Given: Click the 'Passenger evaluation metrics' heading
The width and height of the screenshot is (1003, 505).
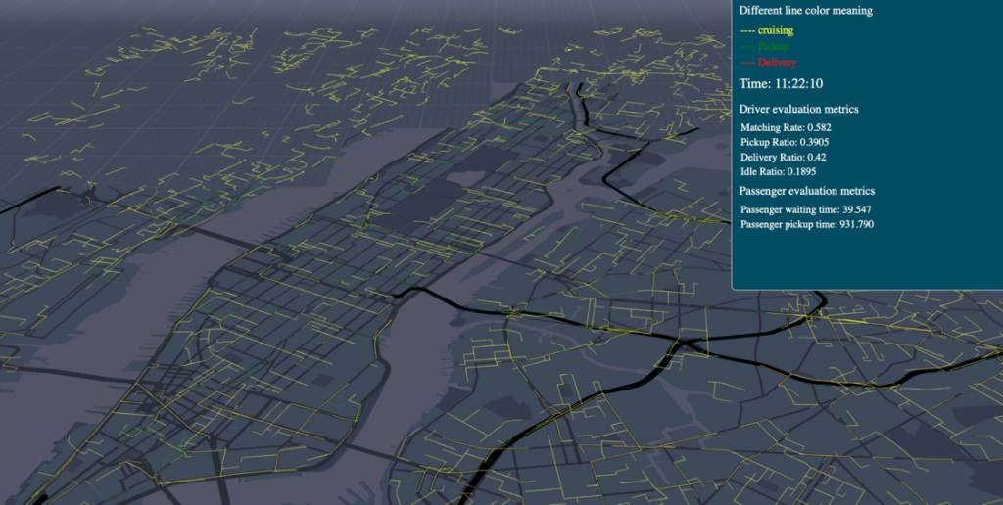Looking at the screenshot, I should click(x=807, y=191).
